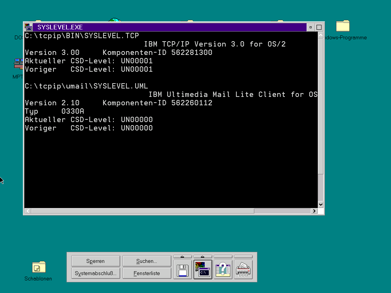Image resolution: width=391 pixels, height=293 pixels.
Task: Open drawer above the Shredder icon
Action: (243, 257)
